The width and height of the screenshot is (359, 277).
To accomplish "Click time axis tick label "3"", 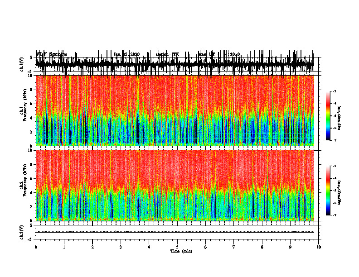I will coord(121,247).
